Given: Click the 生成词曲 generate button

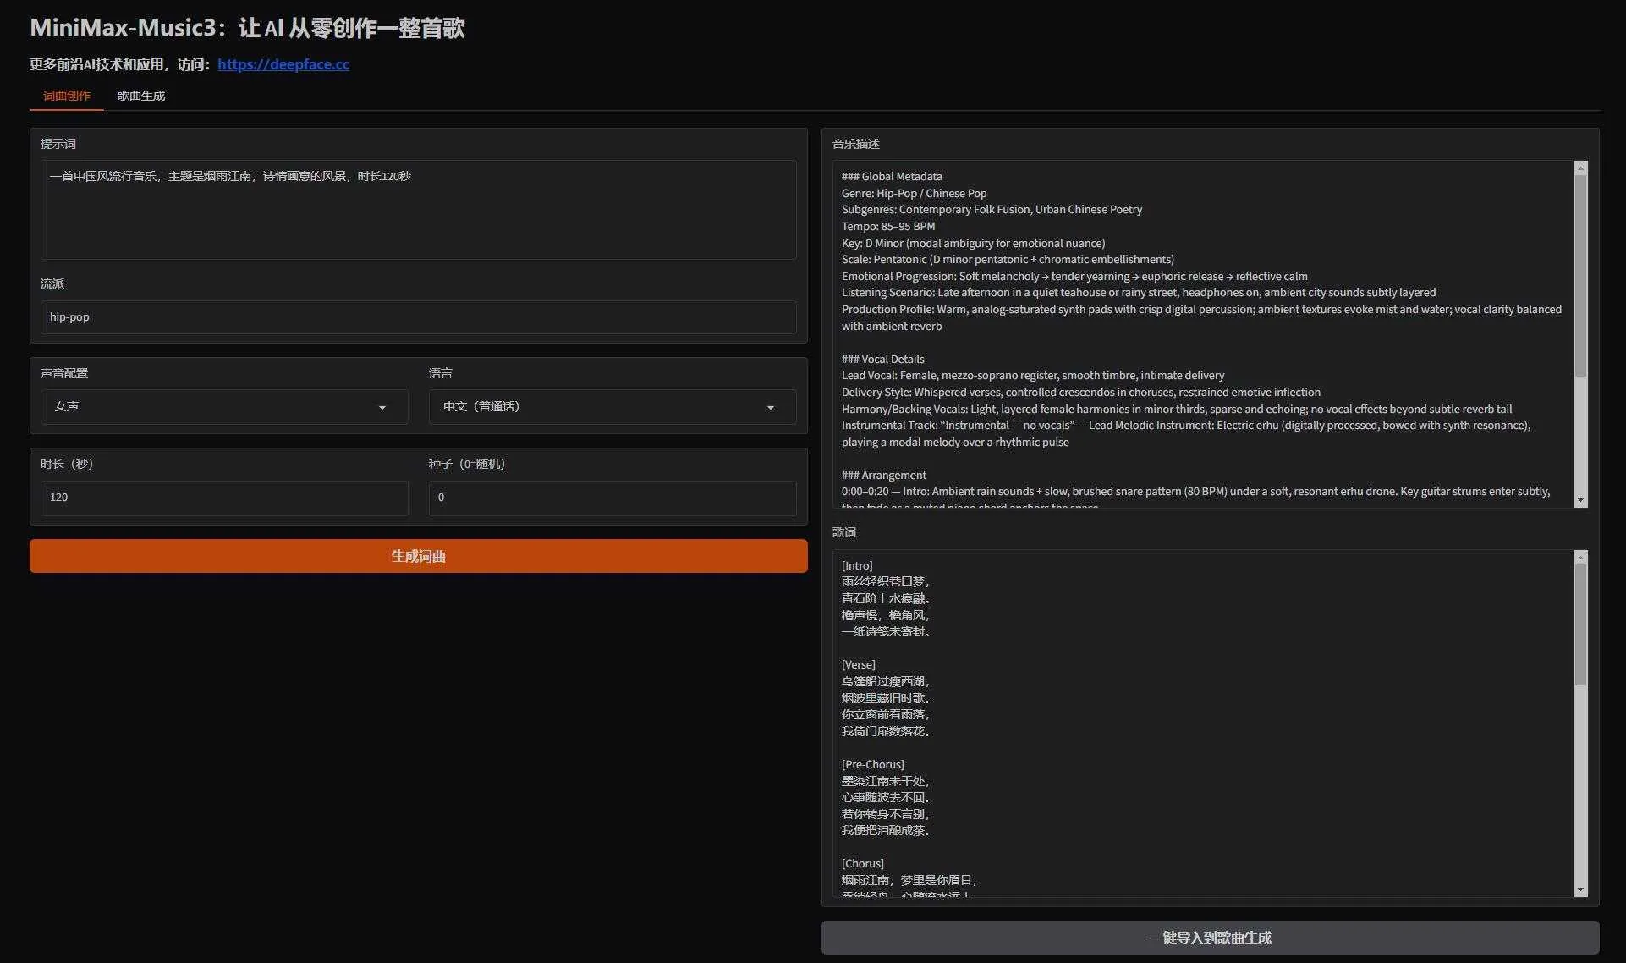Looking at the screenshot, I should pyautogui.click(x=418, y=556).
